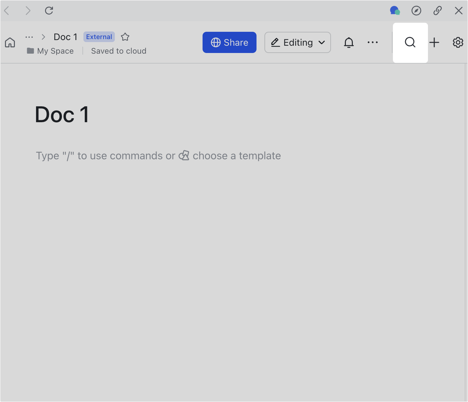468x402 pixels.
Task: Open workspace settings with the gear icon
Action: [458, 42]
